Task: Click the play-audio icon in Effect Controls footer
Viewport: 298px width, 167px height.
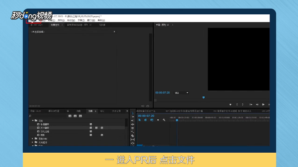Action: tap(143, 106)
